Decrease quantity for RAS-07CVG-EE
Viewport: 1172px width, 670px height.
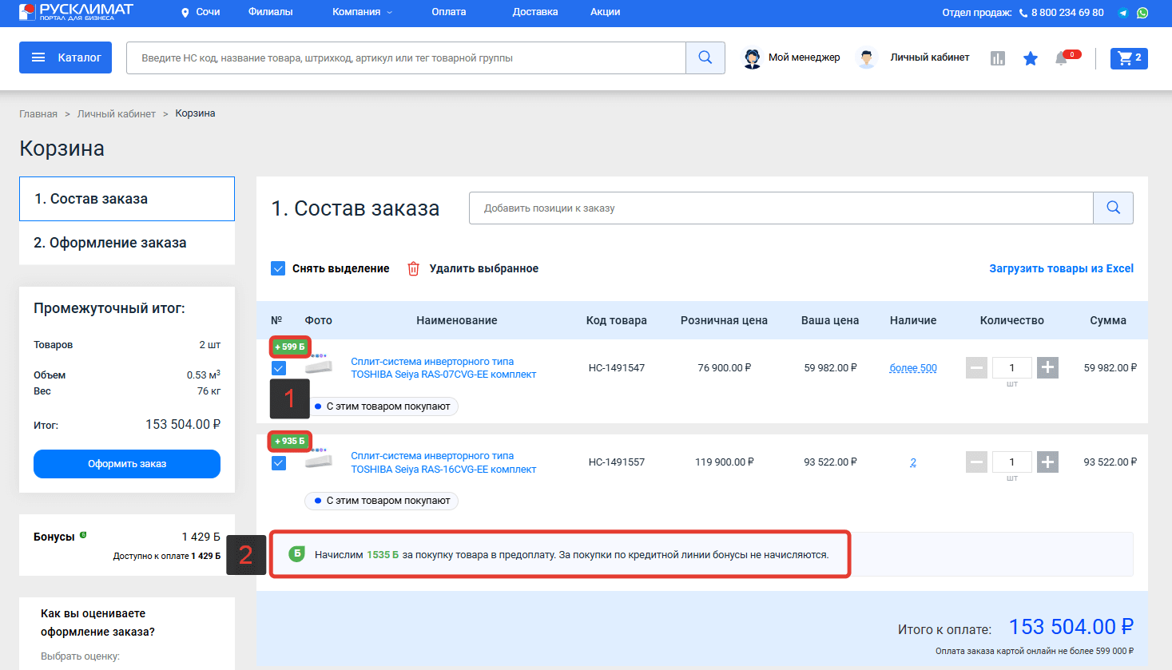coord(976,367)
